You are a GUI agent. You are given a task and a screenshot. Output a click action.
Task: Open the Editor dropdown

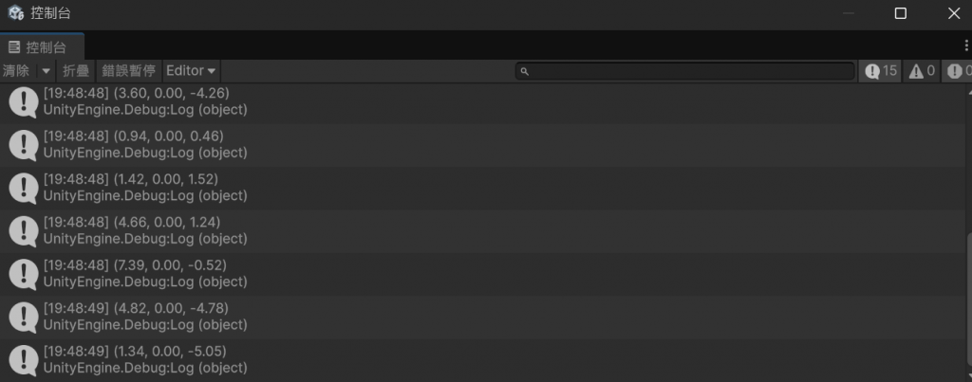point(192,71)
